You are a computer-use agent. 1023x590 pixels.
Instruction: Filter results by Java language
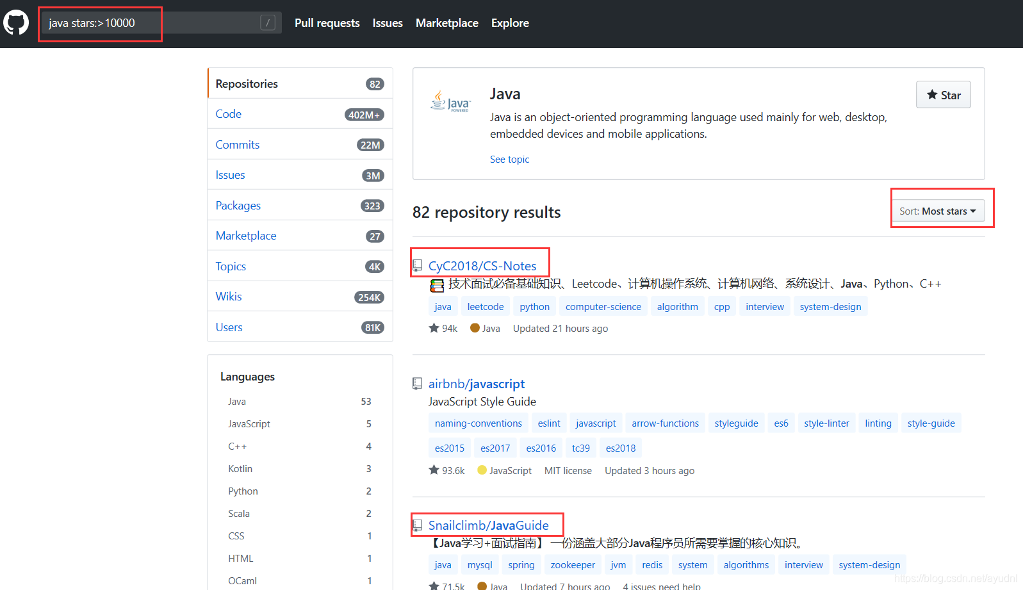(300, 402)
